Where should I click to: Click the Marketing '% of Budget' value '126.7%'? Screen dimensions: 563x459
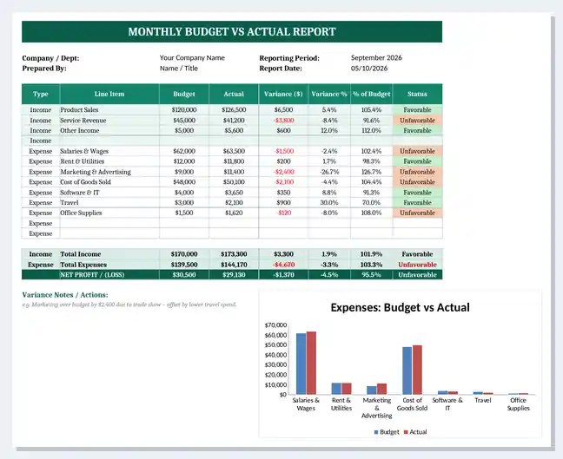coord(371,172)
